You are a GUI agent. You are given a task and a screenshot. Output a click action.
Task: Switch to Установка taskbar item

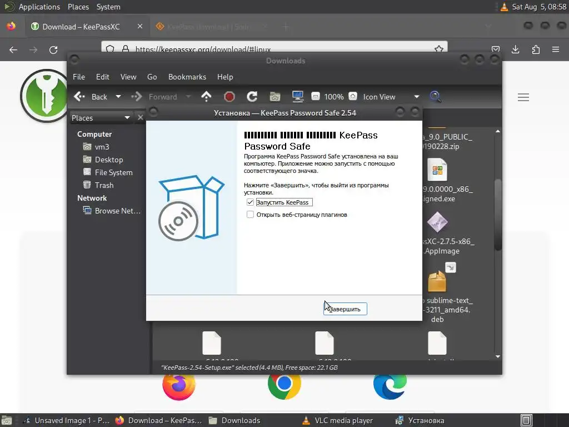(420, 420)
